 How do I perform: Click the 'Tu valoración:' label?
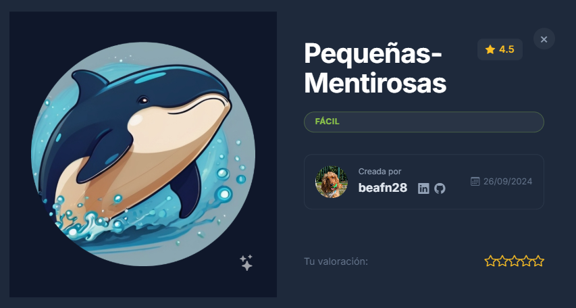336,261
